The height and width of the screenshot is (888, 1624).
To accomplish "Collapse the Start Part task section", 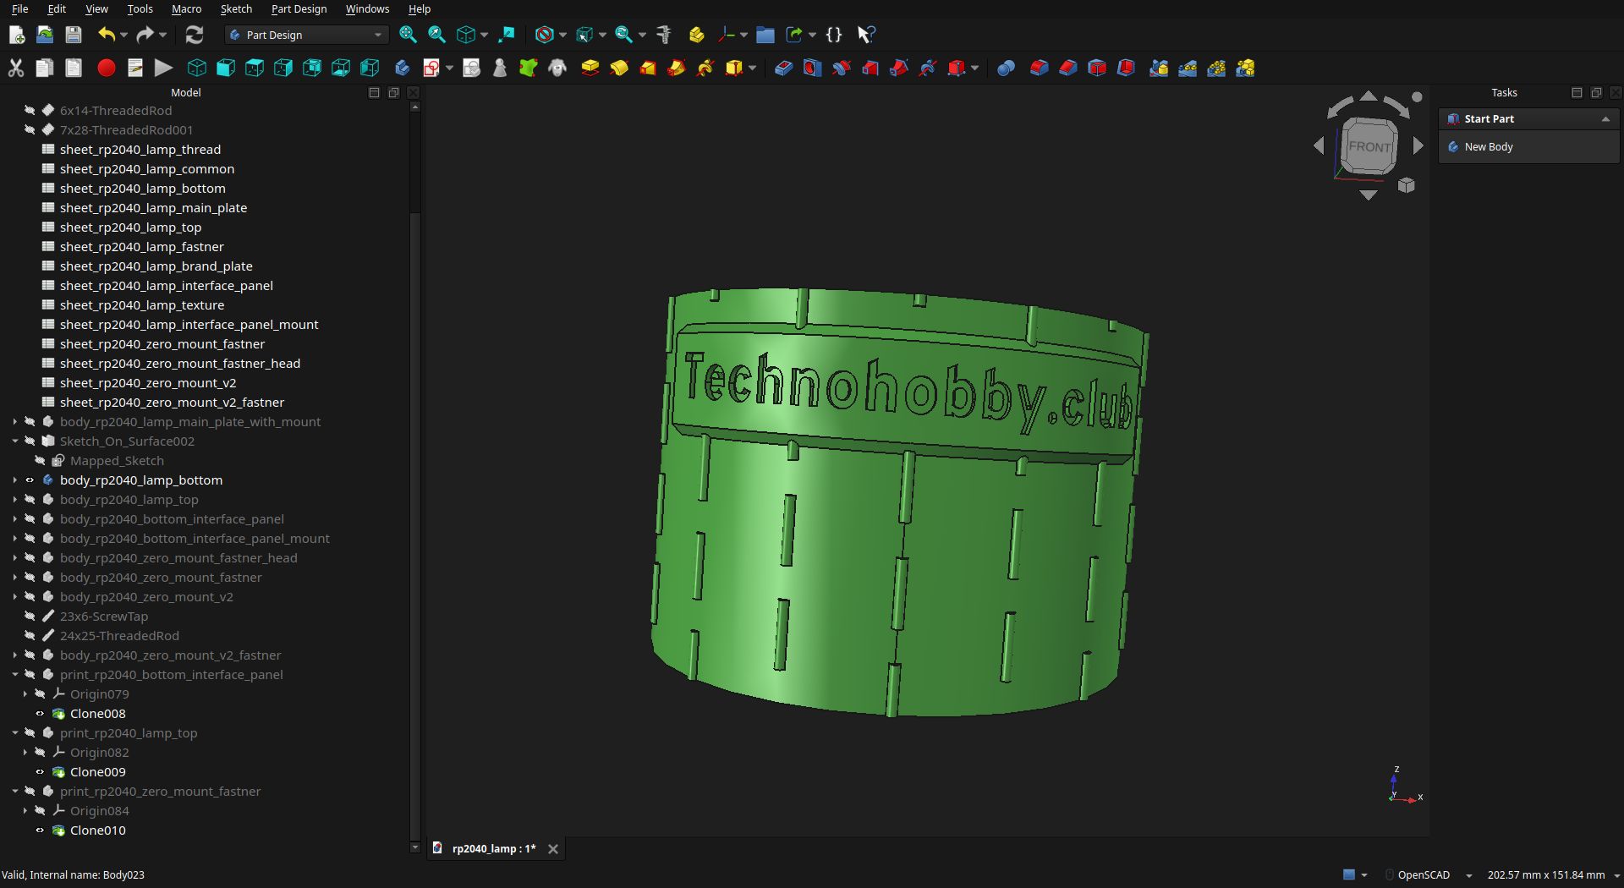I will 1605,119.
